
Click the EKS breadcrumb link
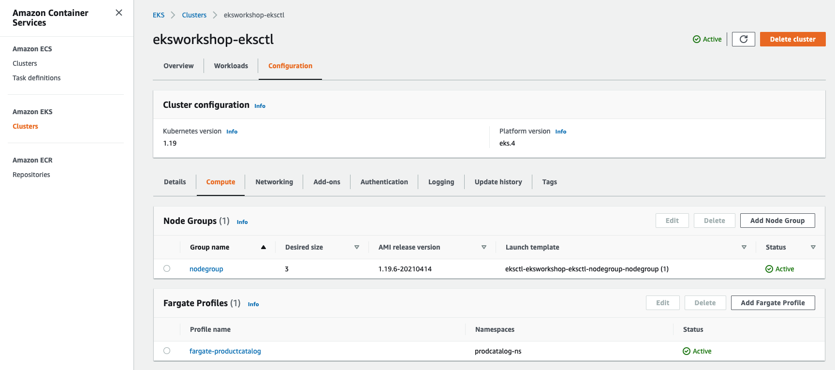159,15
